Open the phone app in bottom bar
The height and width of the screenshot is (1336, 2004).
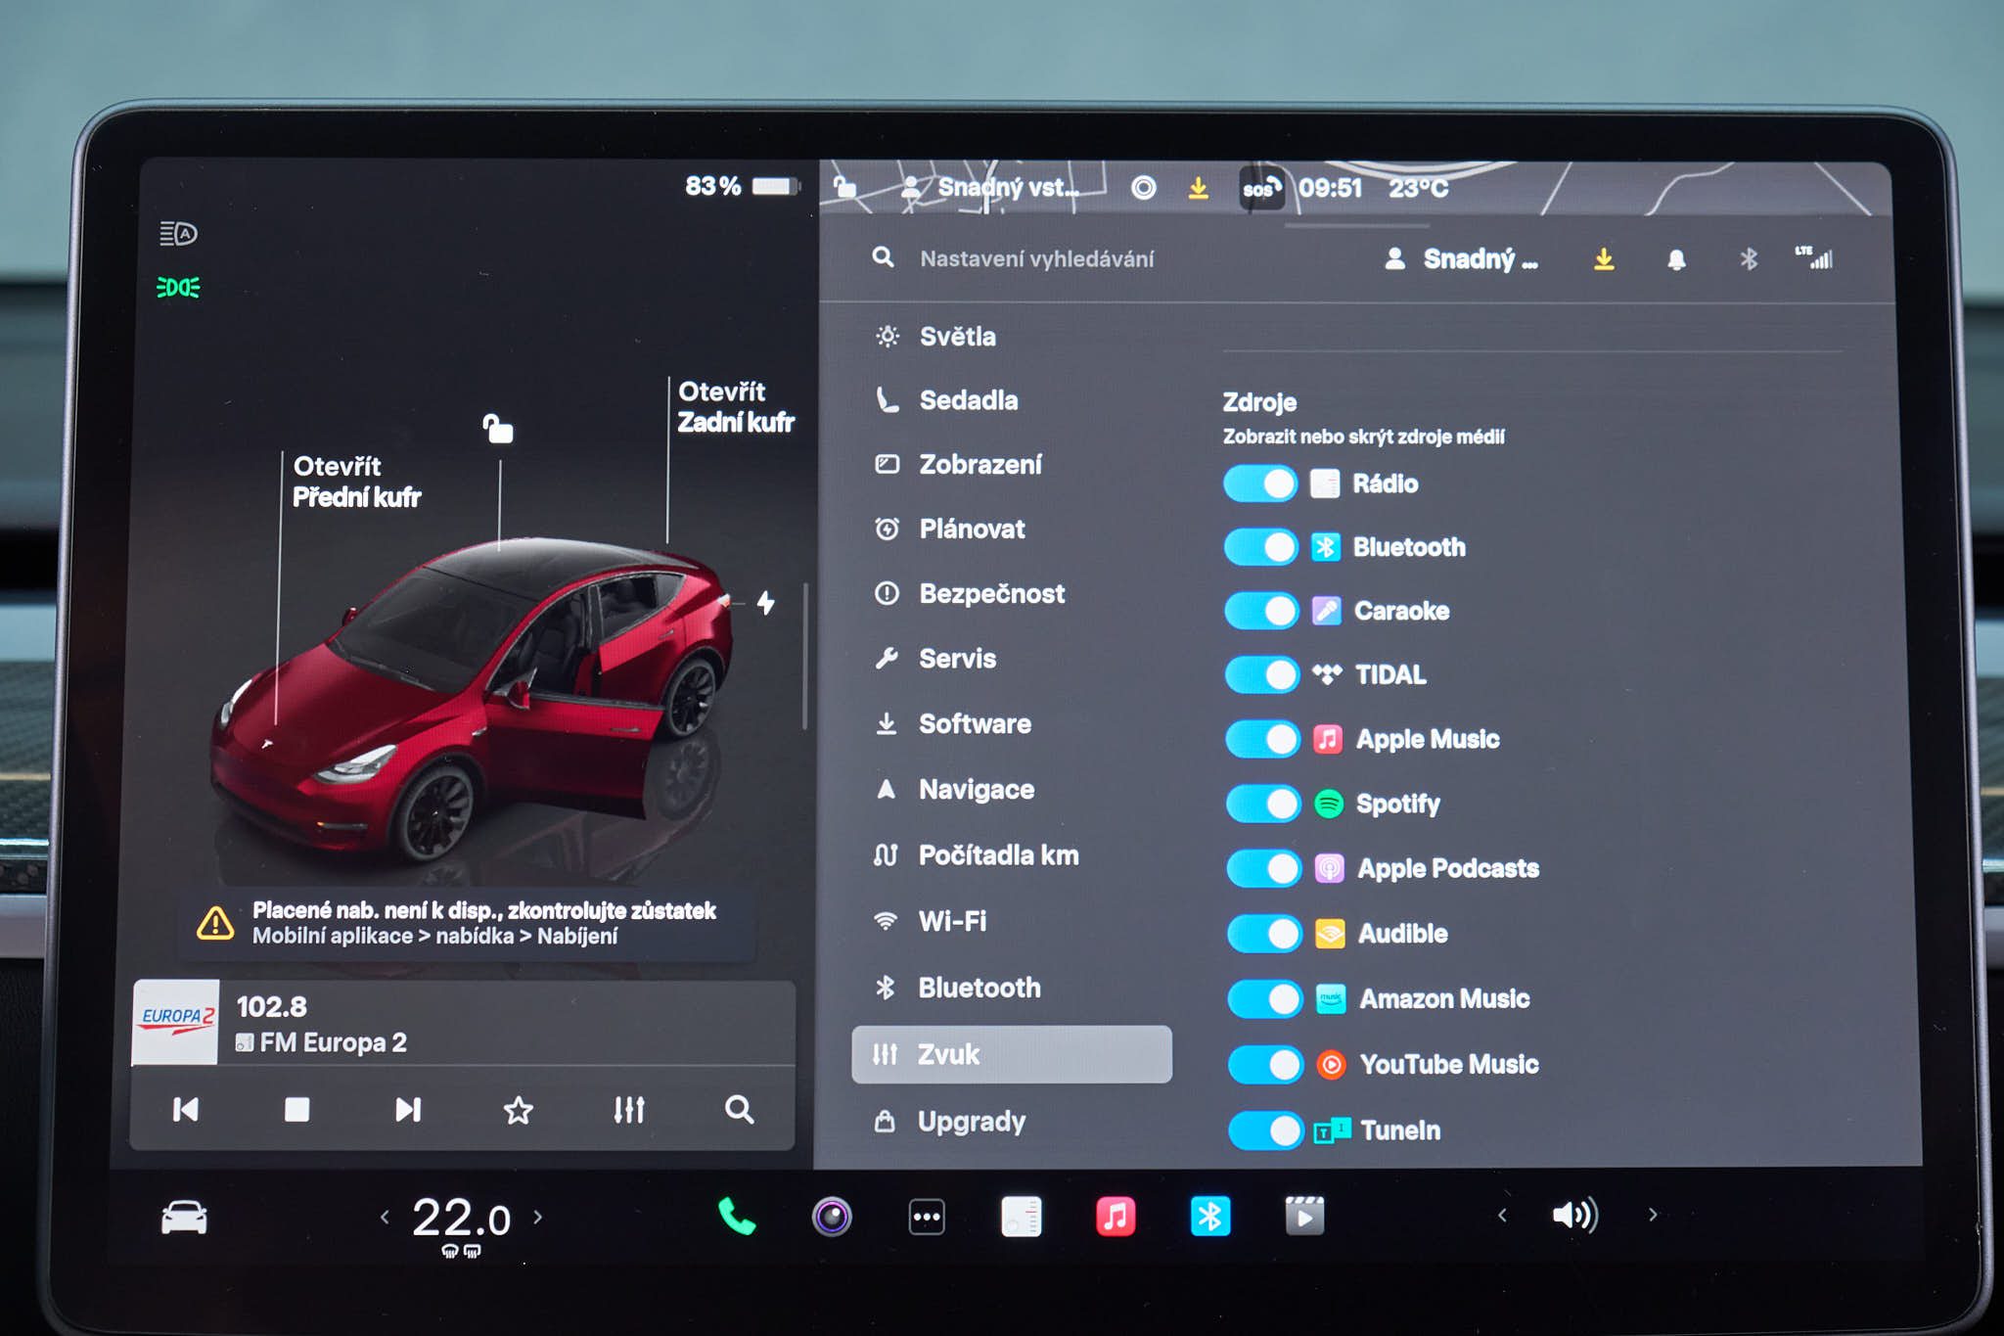tap(736, 1217)
